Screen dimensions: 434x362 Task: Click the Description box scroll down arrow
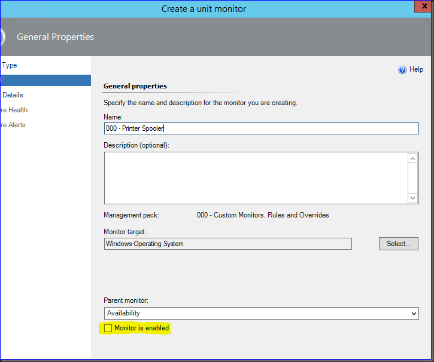click(412, 198)
